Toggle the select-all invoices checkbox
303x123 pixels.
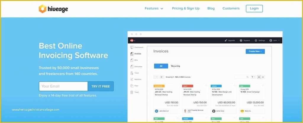coord(155,77)
